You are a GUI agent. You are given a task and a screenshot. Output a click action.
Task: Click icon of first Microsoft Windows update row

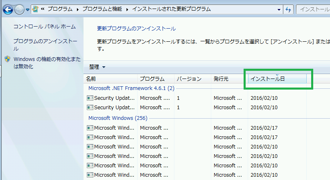click(90, 128)
